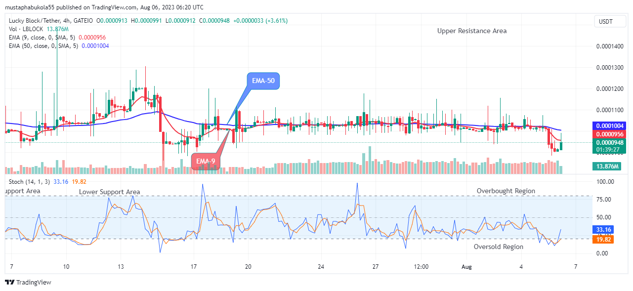Click the 100.00 stochastic axis level
Viewport: 633px width, 291px height.
tap(605, 182)
